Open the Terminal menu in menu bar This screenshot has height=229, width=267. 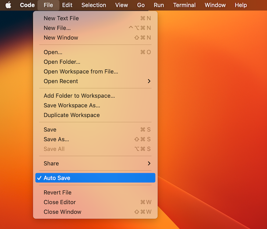184,5
